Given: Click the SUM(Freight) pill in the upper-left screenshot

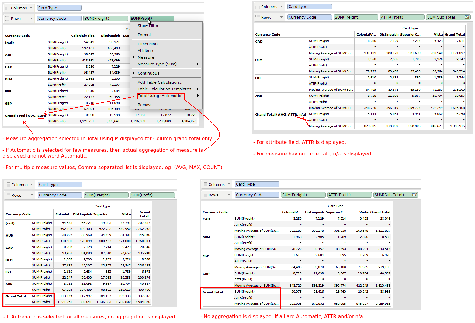Looking at the screenshot, I should pyautogui.click(x=106, y=19).
